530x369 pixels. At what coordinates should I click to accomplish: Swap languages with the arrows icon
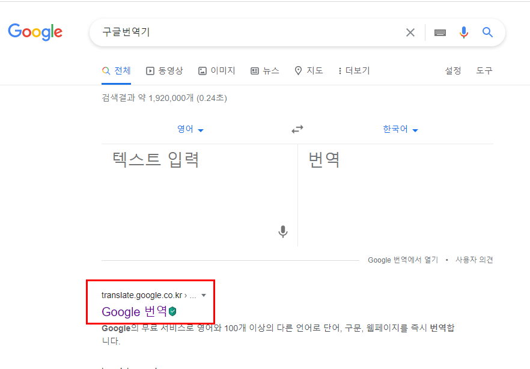point(297,129)
